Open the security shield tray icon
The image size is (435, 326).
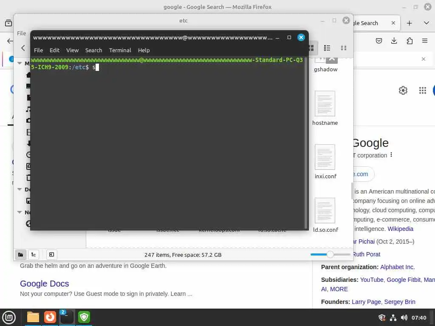[x=382, y=318]
